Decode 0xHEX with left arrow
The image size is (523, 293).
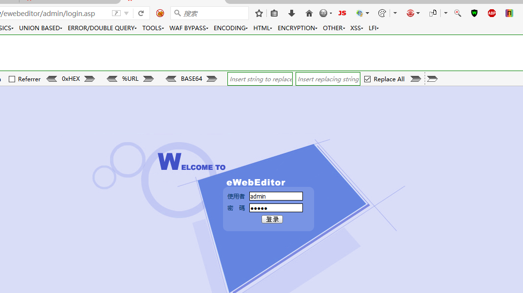(52, 79)
